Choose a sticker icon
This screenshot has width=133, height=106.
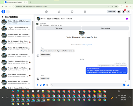point(44,85)
